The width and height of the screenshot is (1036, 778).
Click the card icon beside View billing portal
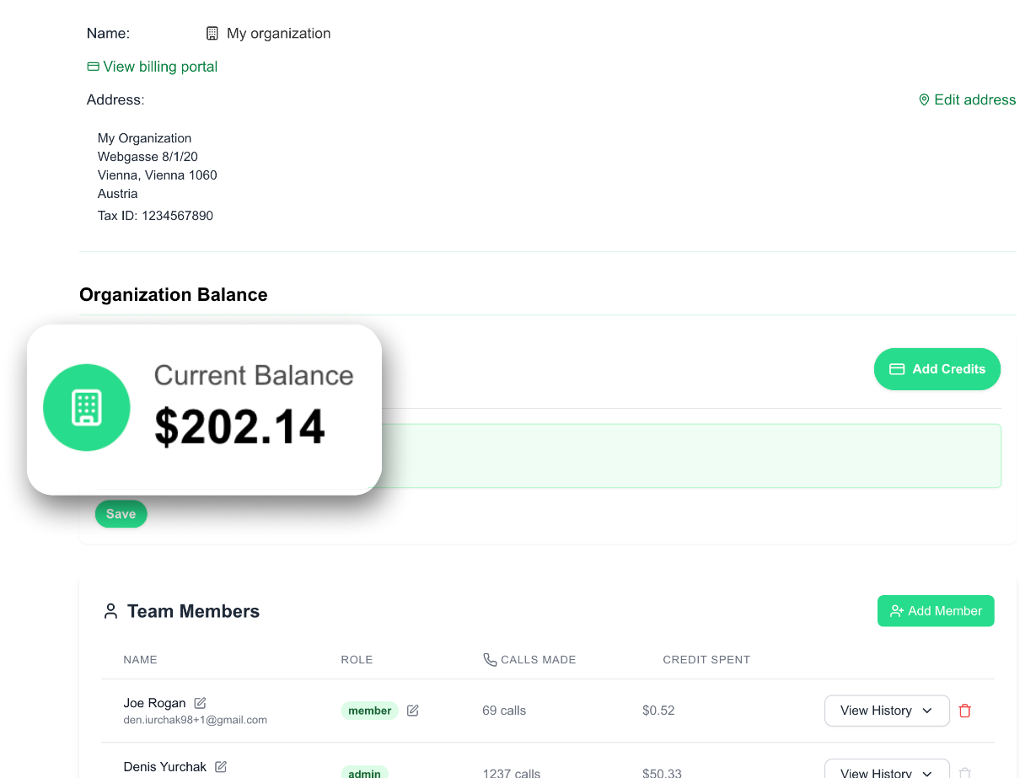[93, 66]
